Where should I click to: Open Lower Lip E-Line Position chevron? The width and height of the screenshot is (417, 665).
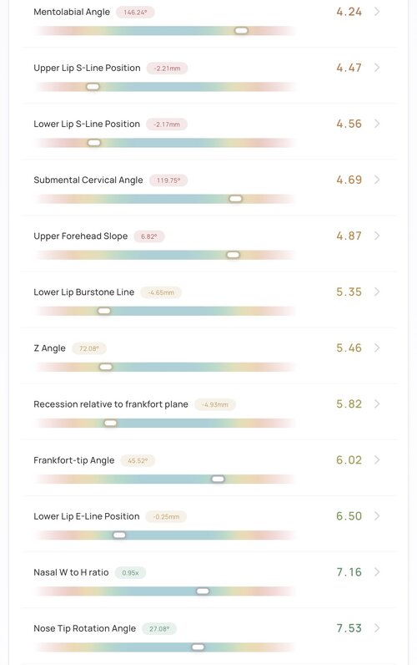coord(377,515)
